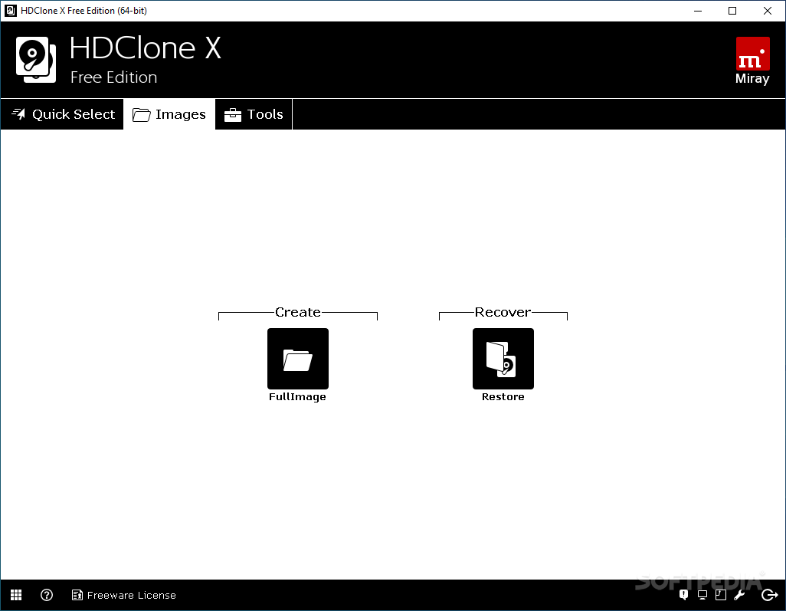Click the HDClone X hard disk logo
This screenshot has width=786, height=611.
point(35,59)
